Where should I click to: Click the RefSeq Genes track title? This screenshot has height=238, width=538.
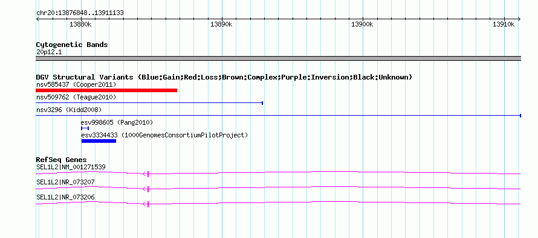(x=62, y=160)
